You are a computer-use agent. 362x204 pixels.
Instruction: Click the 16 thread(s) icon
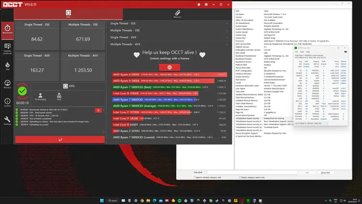[40, 97]
